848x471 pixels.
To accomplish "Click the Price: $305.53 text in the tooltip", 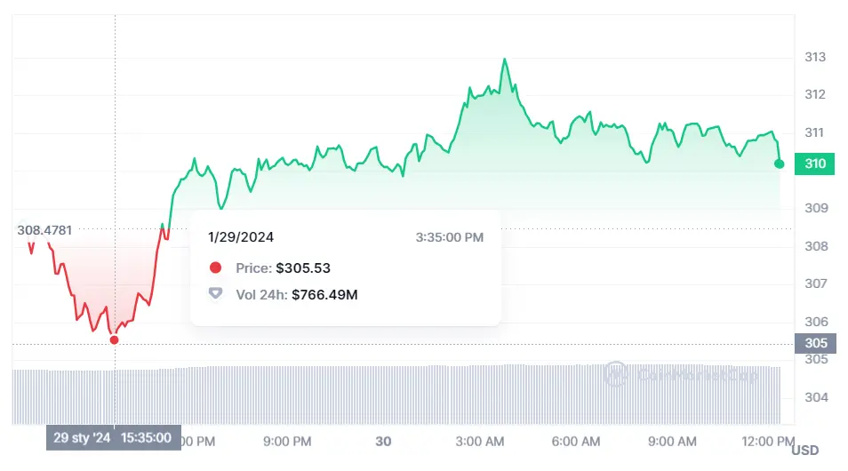I will 283,267.
